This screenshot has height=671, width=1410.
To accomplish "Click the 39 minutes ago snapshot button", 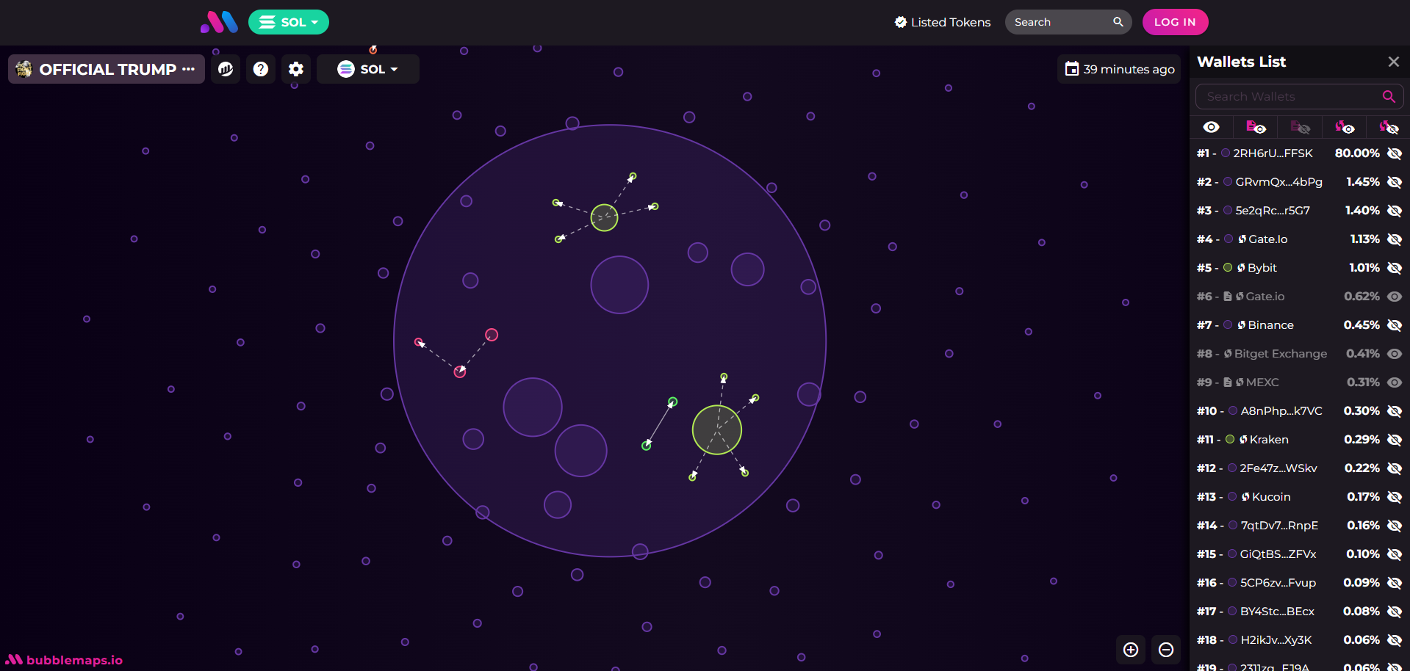I will (1119, 69).
